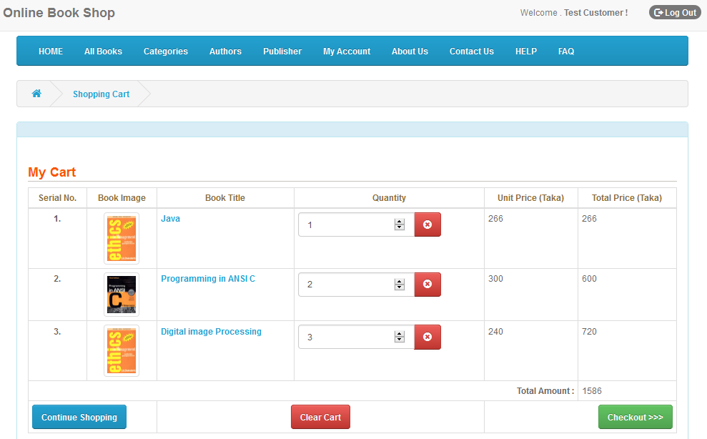707x439 pixels.
Task: Open the FAQ page
Action: [566, 51]
